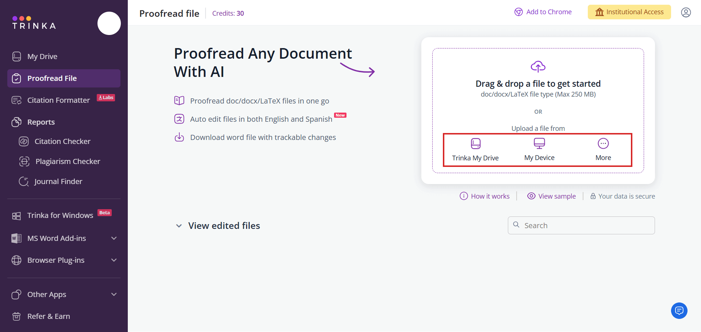Click the New badge after Spanish
This screenshot has height=332, width=701.
(340, 115)
